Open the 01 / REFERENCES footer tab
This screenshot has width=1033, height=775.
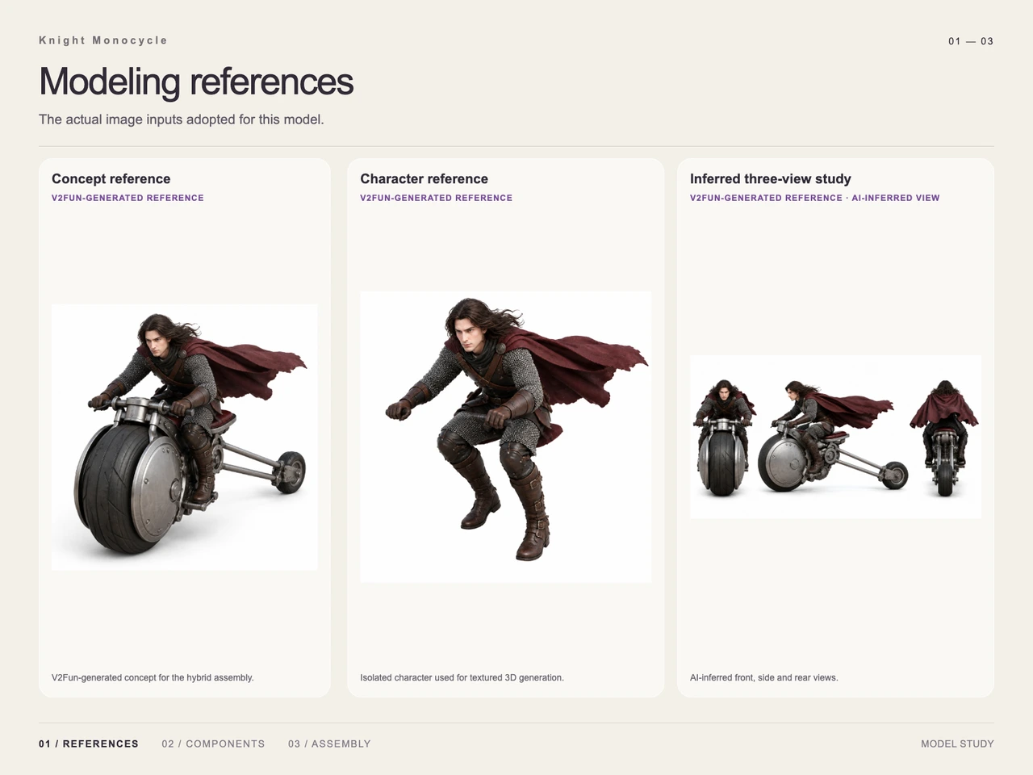coord(89,744)
